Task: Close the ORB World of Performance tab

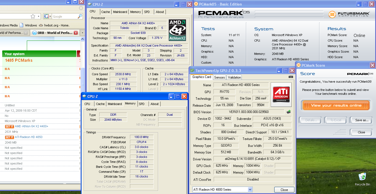Action: tap(76, 33)
